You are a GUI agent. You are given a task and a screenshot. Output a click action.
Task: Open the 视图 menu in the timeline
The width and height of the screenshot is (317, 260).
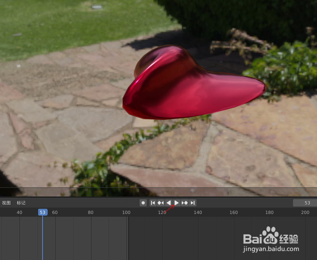6,203
